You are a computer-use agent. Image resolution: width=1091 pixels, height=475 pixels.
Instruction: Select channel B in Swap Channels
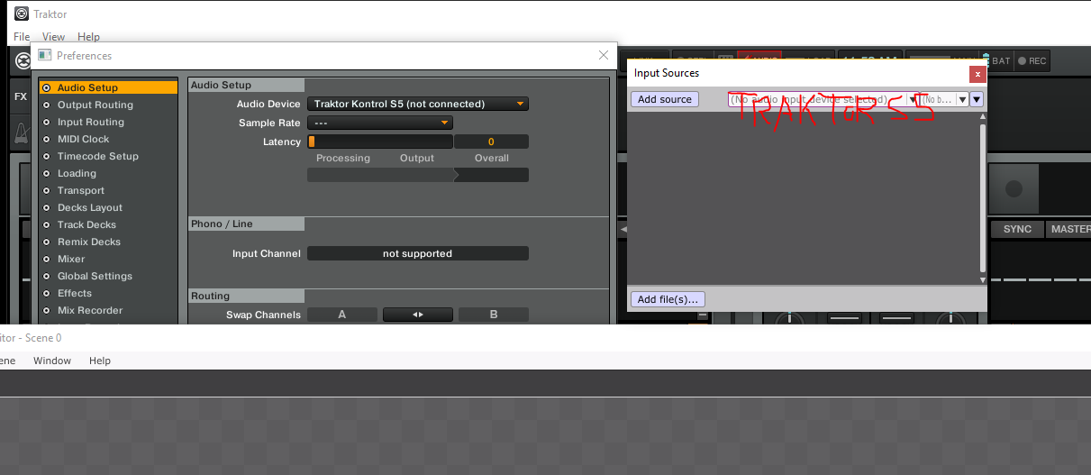point(494,315)
